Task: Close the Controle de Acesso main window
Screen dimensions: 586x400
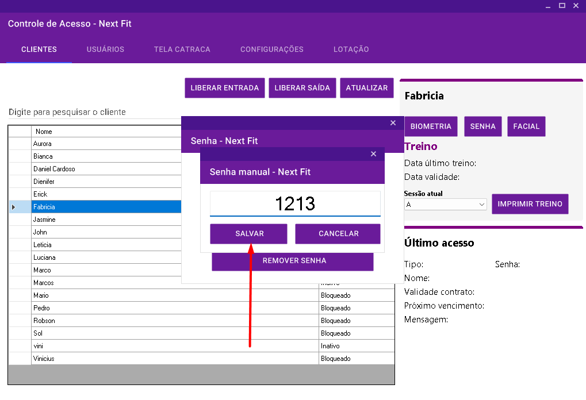Action: pyautogui.click(x=576, y=6)
